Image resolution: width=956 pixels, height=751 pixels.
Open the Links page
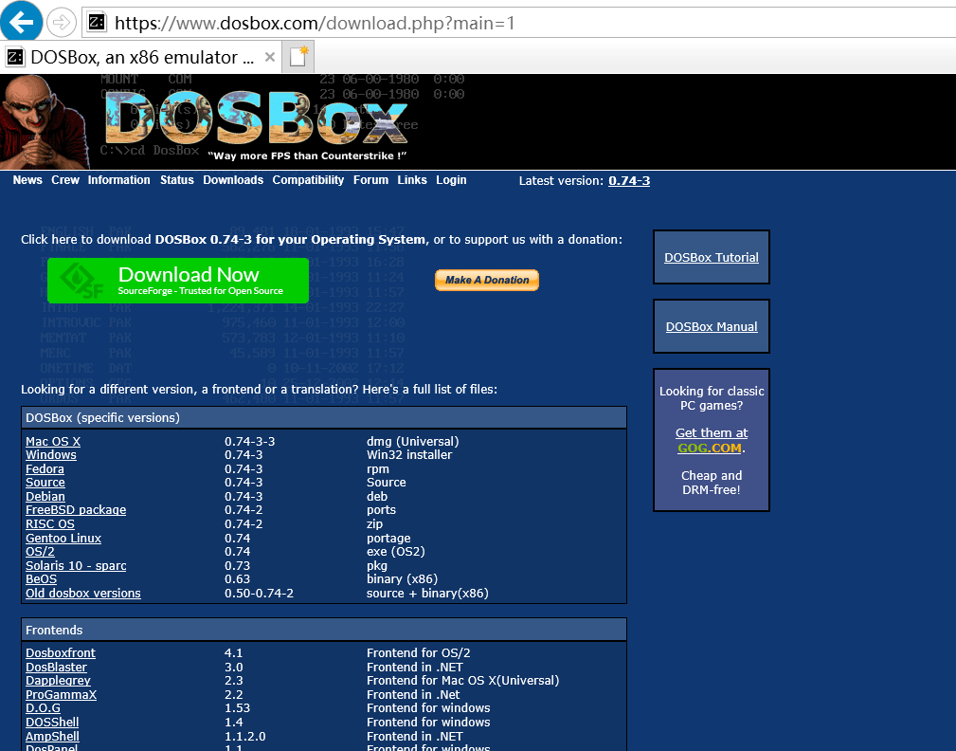412,180
